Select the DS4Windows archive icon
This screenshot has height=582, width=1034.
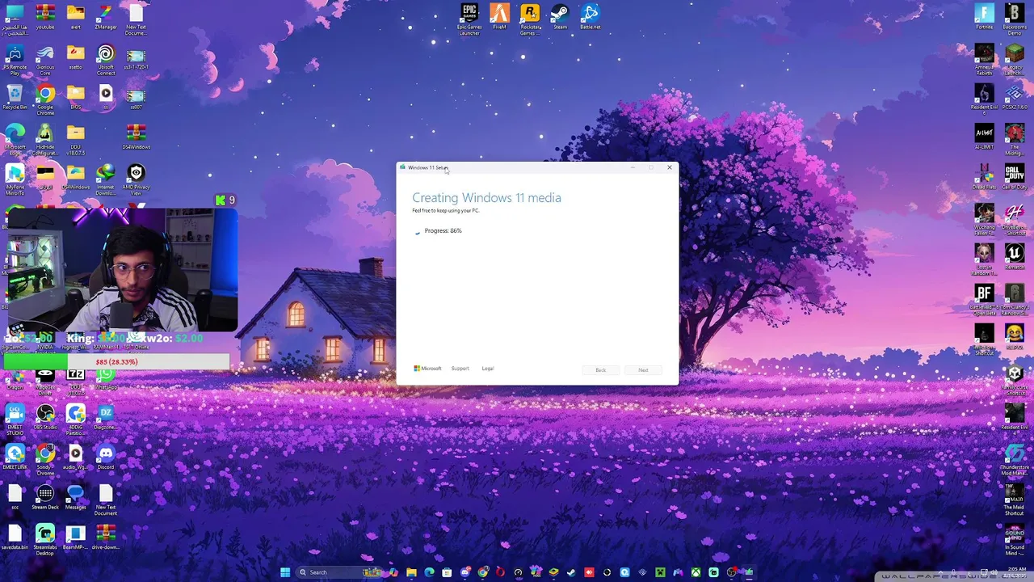[x=136, y=137]
